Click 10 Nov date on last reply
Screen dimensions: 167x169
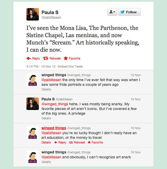tap(135, 152)
